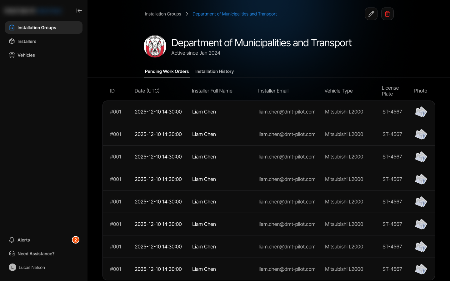Click license plate ST-4567 in the fifth row

coord(392,202)
